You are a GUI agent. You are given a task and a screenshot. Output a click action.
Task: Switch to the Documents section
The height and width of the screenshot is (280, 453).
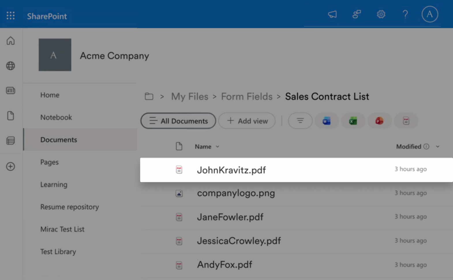59,139
